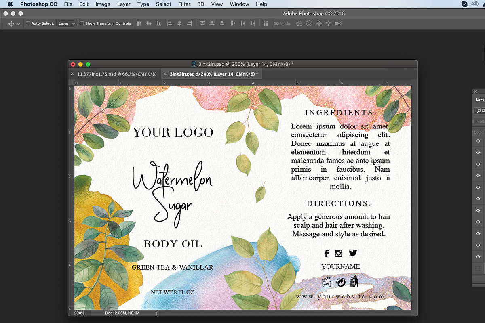Select 3D Mode pan camera icon
This screenshot has width=485, height=323.
(319, 23)
